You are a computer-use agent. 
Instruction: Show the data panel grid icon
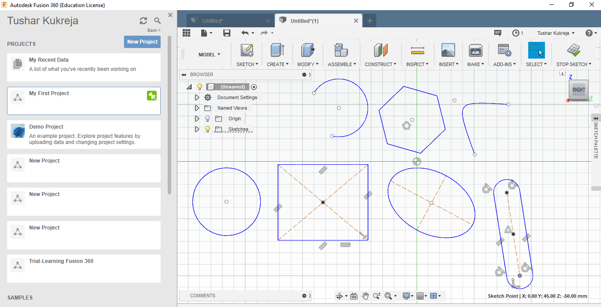186,33
